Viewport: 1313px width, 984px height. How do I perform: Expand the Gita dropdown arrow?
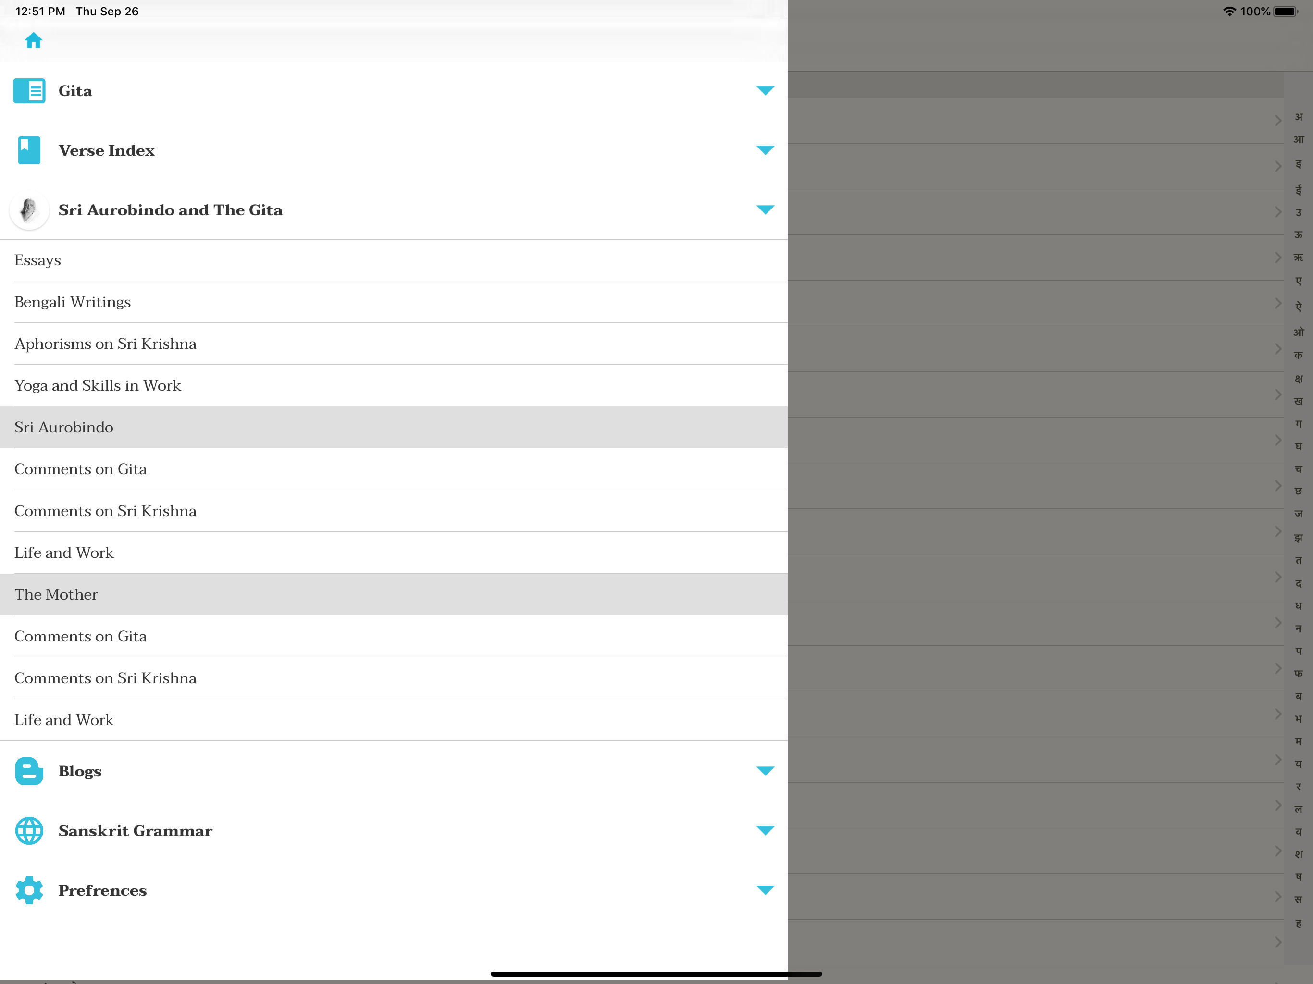click(x=765, y=90)
